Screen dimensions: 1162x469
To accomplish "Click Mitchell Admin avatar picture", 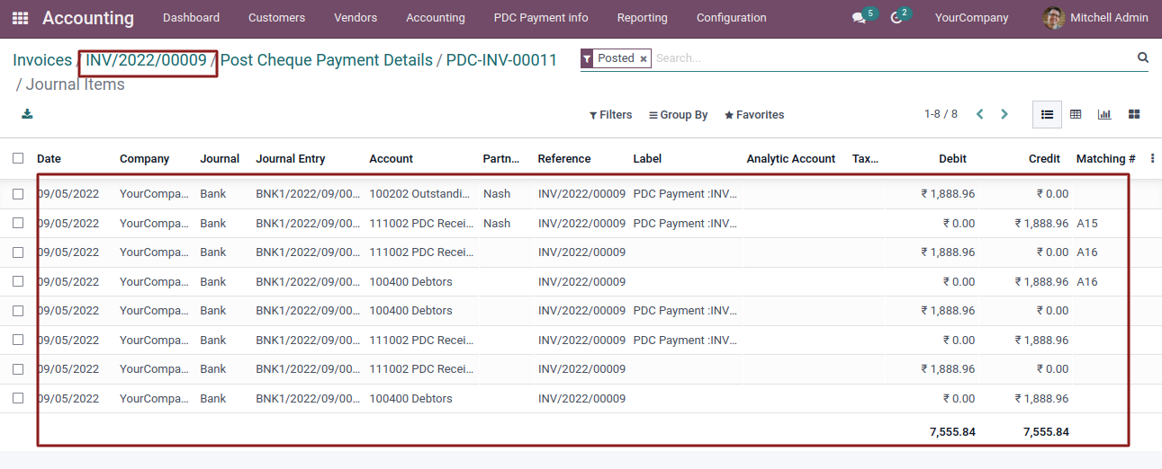I will [x=1053, y=18].
